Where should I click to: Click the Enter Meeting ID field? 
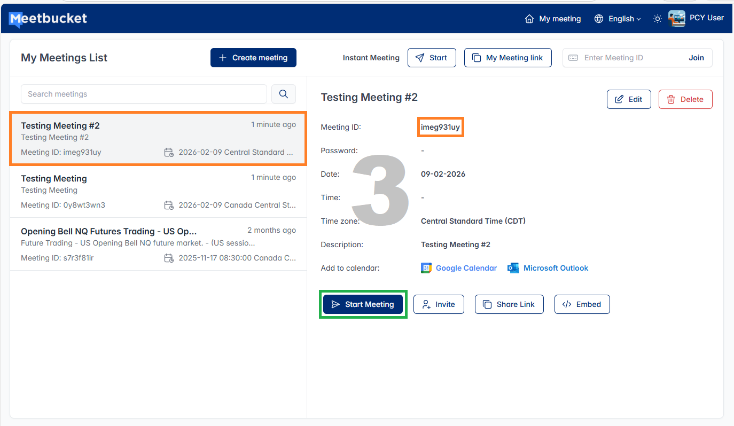click(625, 58)
